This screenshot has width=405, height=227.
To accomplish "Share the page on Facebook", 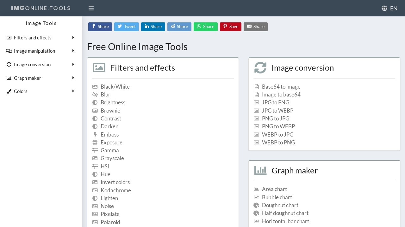I will point(100,27).
